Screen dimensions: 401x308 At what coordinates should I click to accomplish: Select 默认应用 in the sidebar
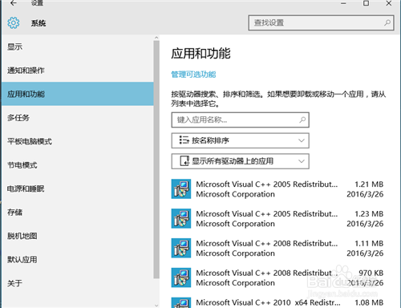(x=78, y=260)
